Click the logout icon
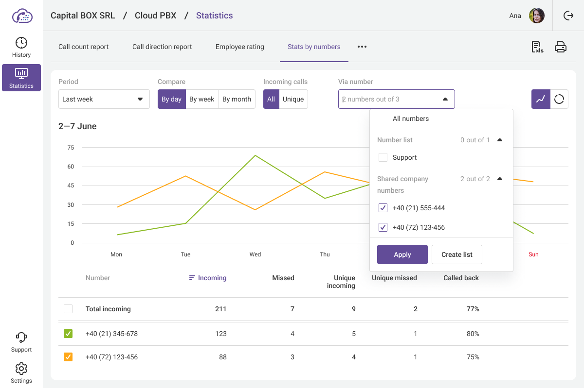Image resolution: width=584 pixels, height=388 pixels. 568,16
